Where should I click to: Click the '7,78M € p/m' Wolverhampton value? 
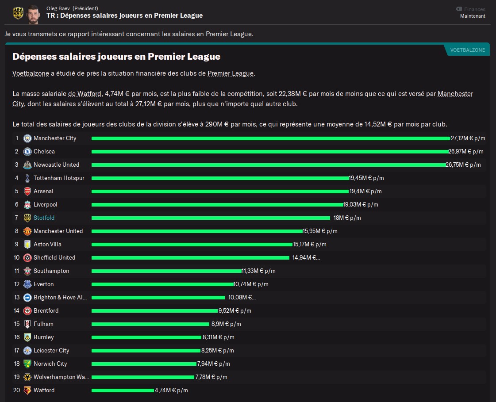tap(211, 377)
